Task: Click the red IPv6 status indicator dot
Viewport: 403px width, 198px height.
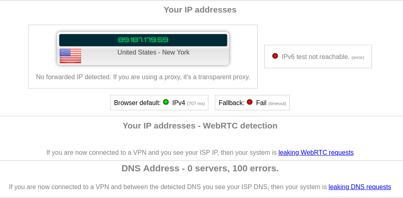Action: coord(275,56)
